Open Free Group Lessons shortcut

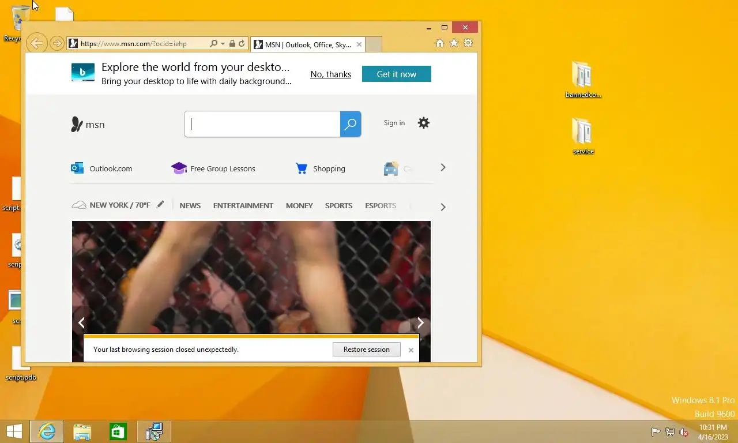click(213, 168)
